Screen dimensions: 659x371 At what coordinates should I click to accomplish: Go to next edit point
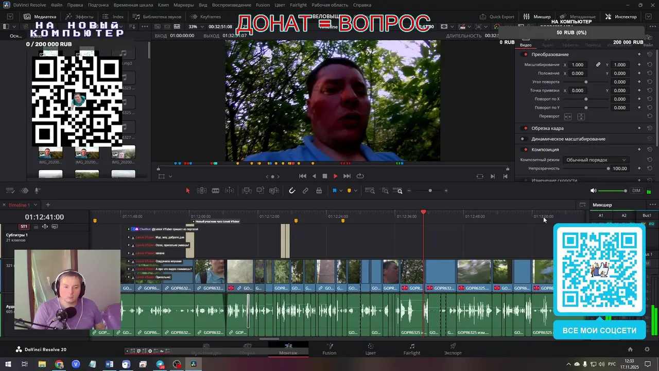493,176
